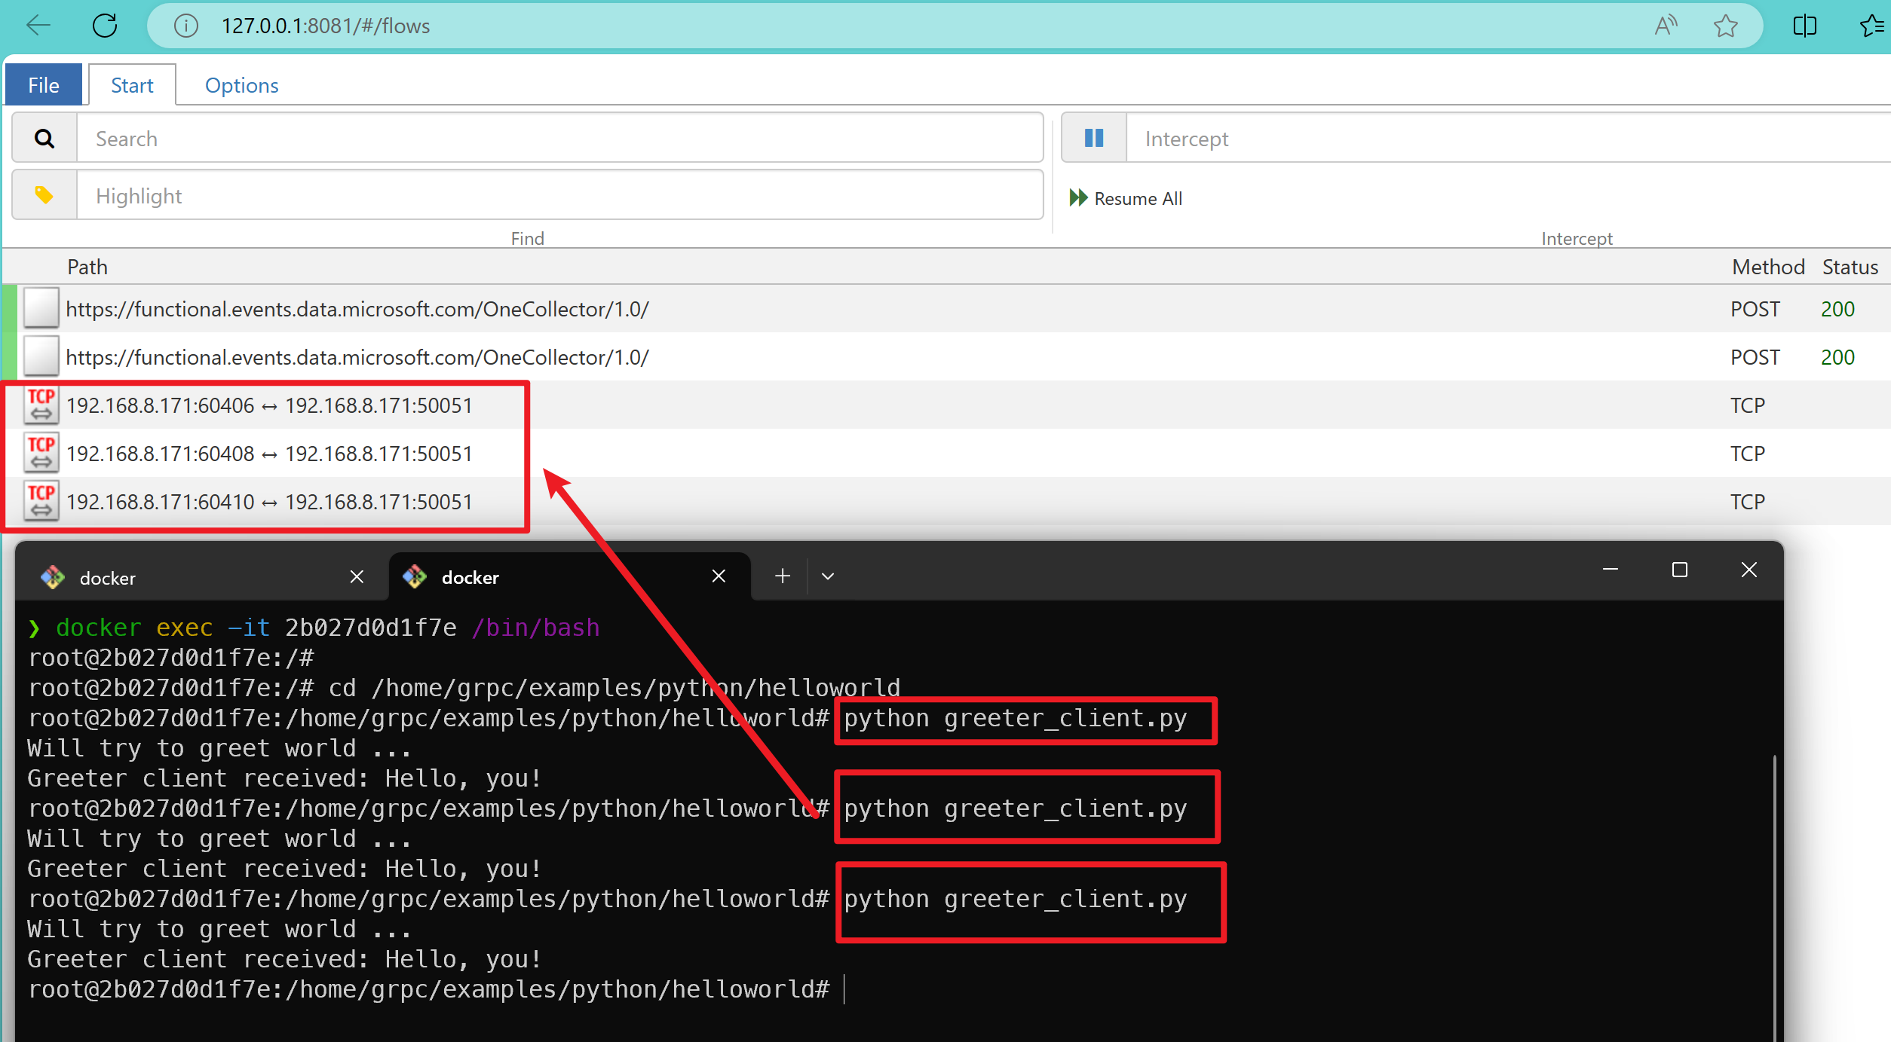
Task: Click the docker terminal tab switcher dropdown
Action: pyautogui.click(x=827, y=575)
